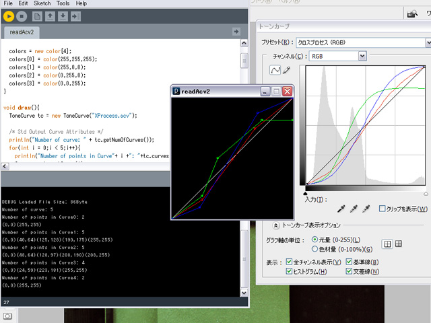Toggle the histogram checkbox

coord(289,271)
